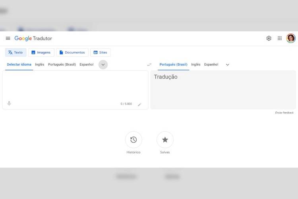Swap source and target languages

[x=149, y=64]
